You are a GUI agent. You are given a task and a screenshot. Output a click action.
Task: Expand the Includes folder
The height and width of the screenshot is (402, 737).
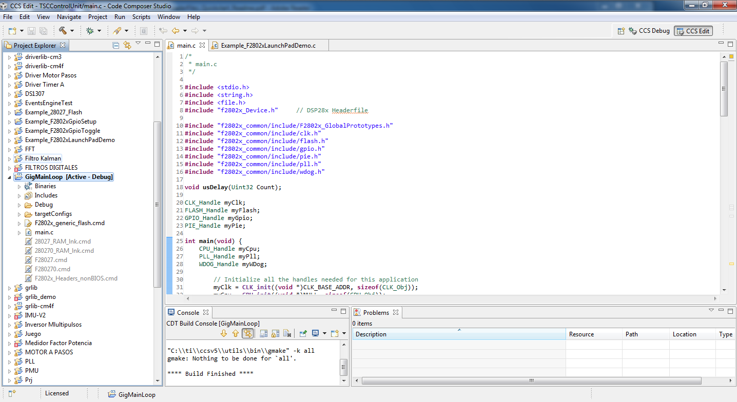click(x=19, y=195)
